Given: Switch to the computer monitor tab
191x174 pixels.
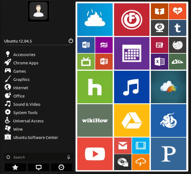Looking at the screenshot, I should [38, 167].
